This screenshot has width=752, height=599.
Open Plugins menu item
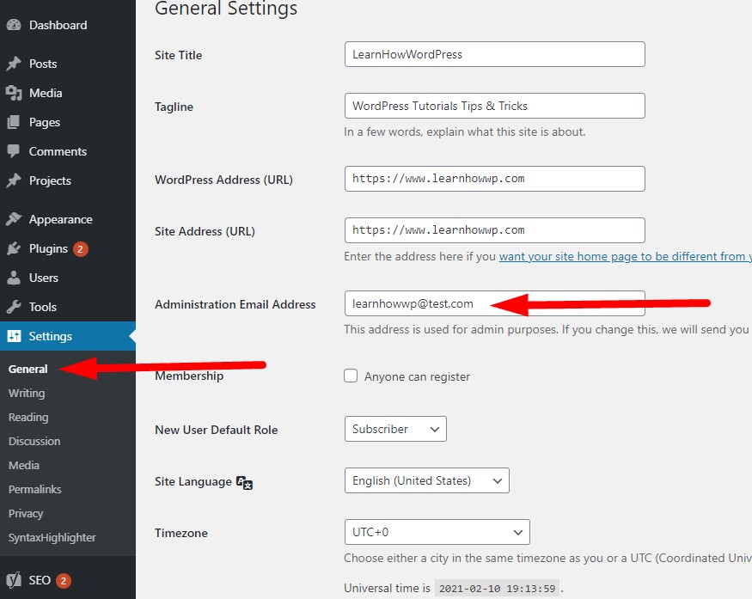[68, 248]
